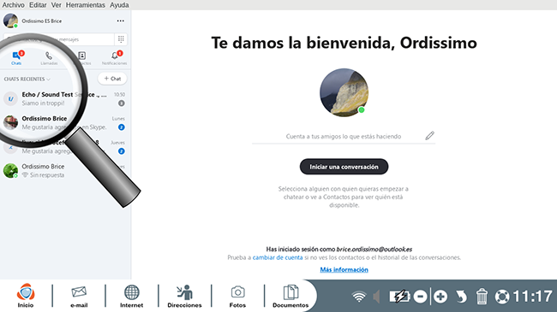Click the large welcome profile picture
This screenshot has height=312, width=557.
pos(344,92)
